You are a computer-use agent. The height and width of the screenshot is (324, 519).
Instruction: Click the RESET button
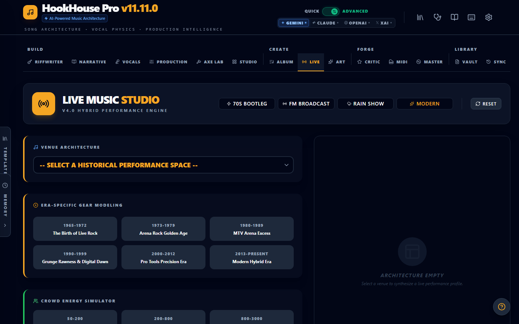[x=486, y=104]
